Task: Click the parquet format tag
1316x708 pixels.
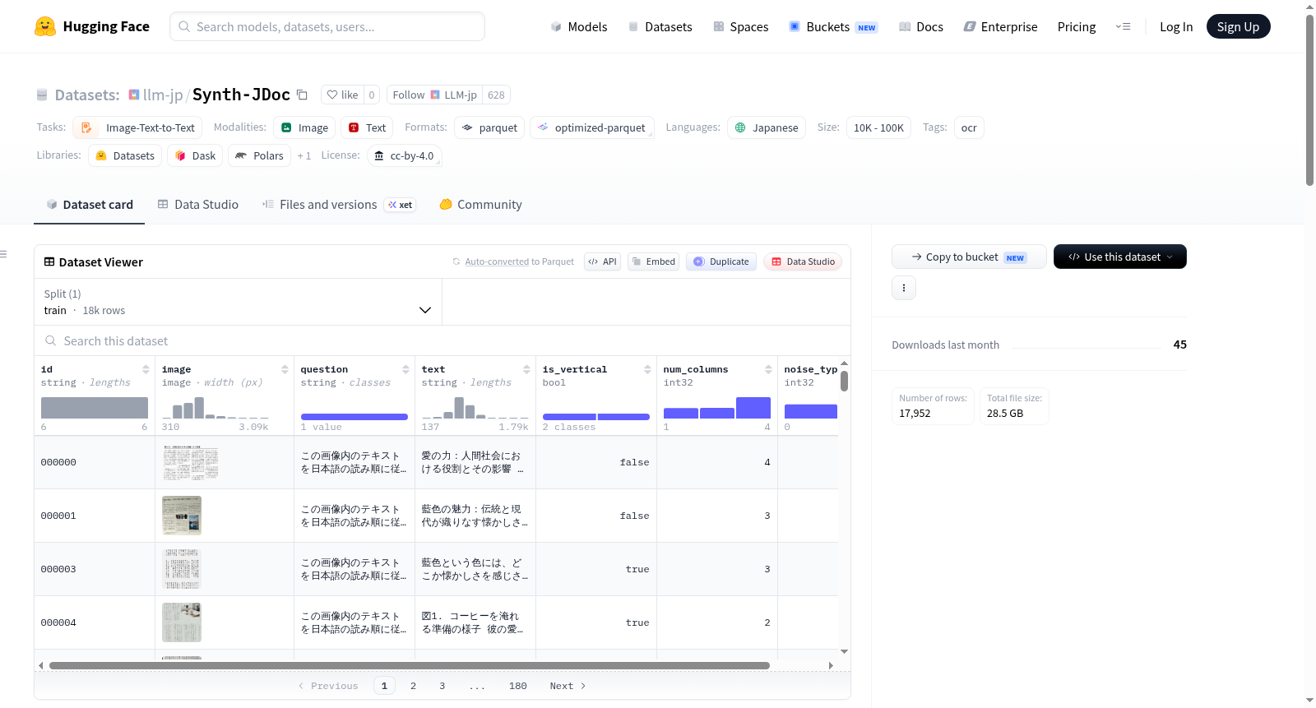Action: click(489, 127)
